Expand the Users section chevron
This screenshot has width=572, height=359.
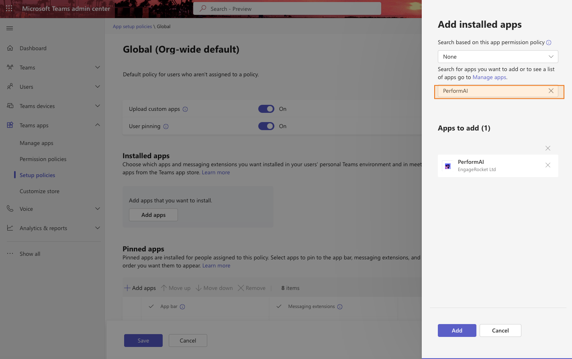click(98, 87)
